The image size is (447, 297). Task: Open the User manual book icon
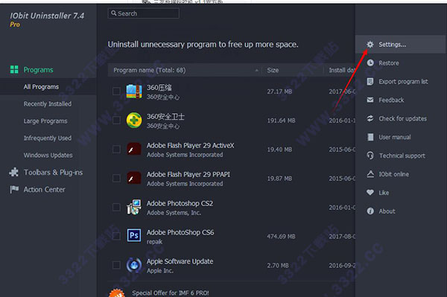point(370,137)
